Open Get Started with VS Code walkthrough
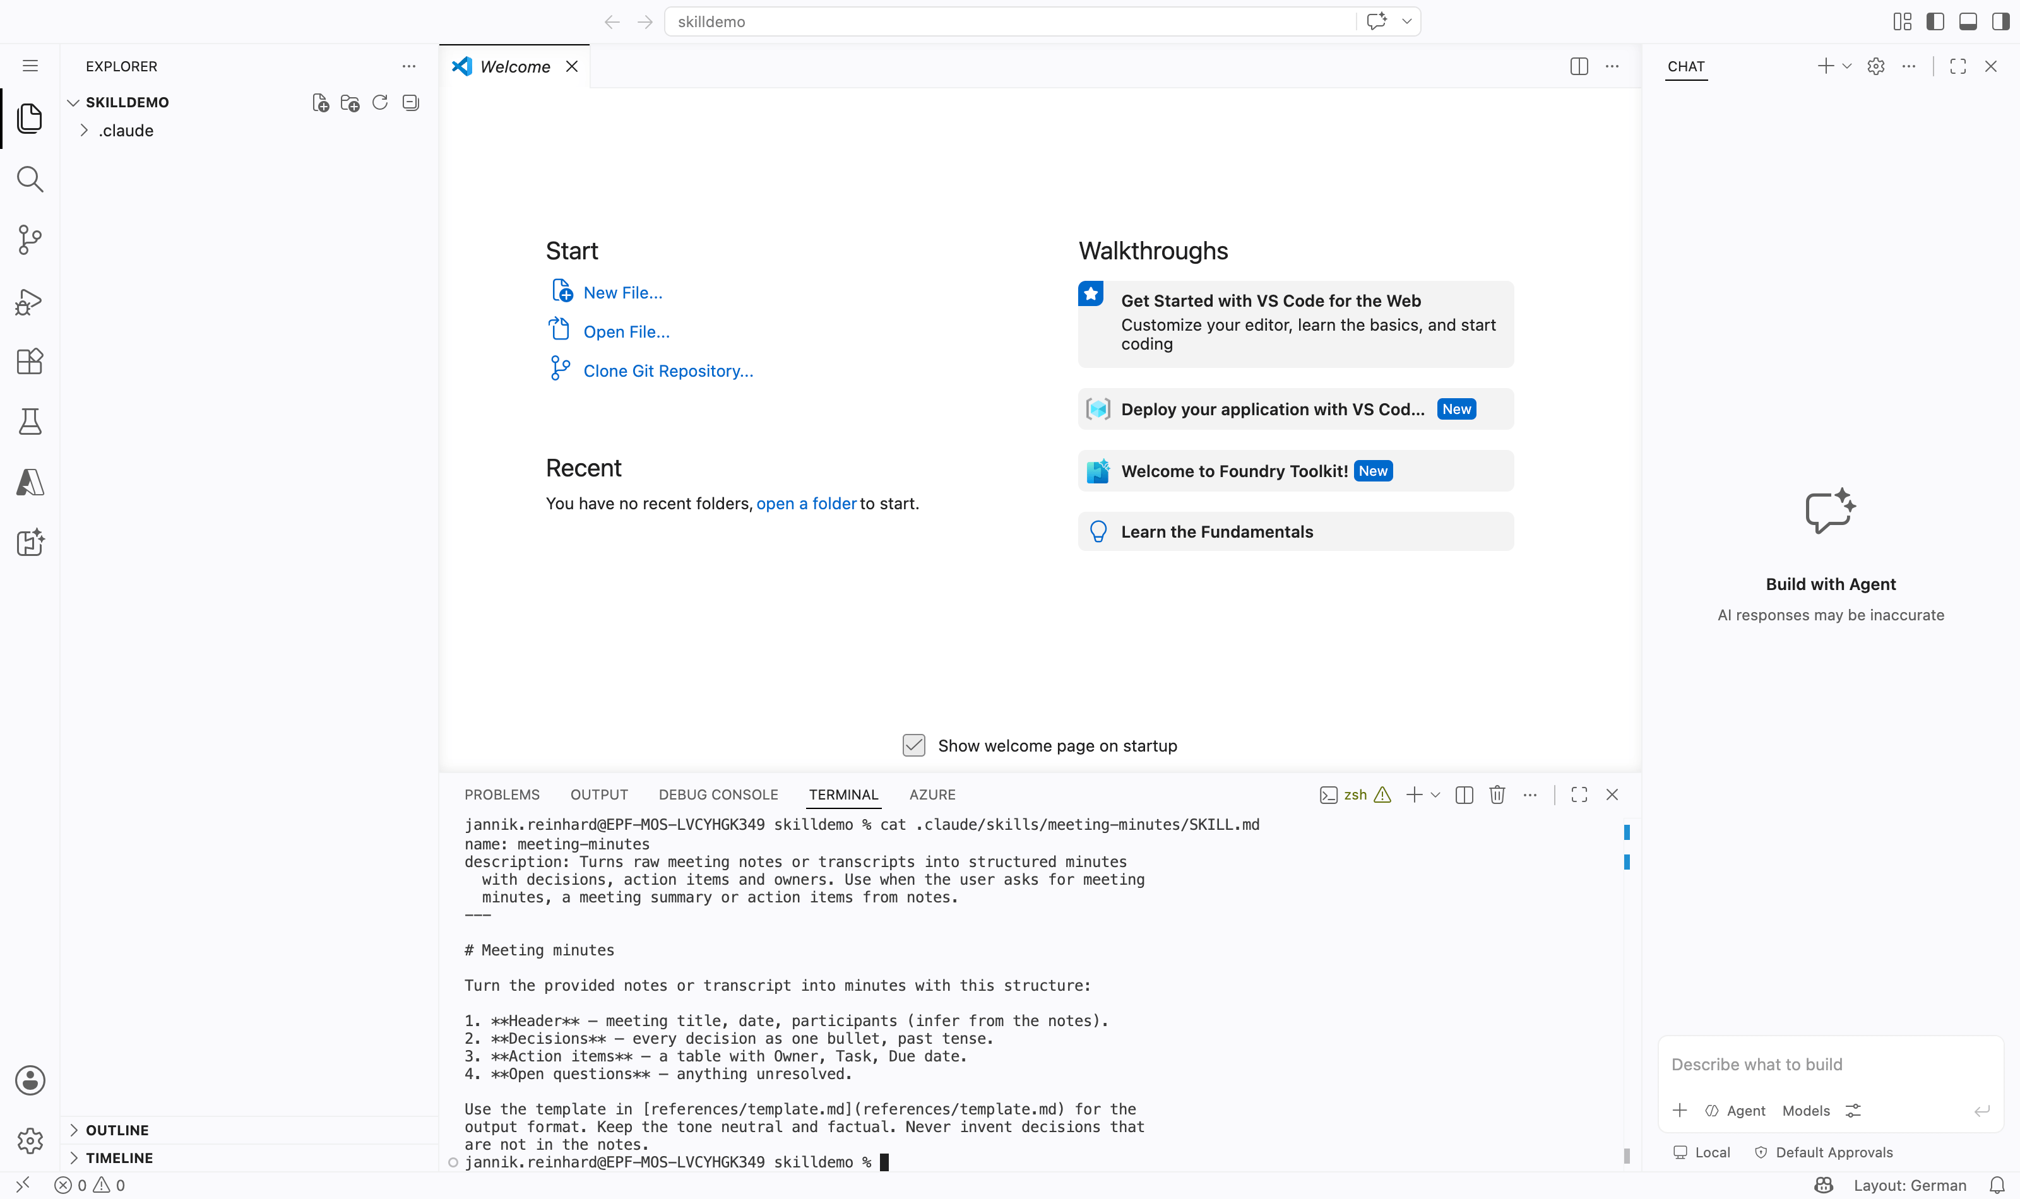The width and height of the screenshot is (2020, 1199). (1296, 324)
